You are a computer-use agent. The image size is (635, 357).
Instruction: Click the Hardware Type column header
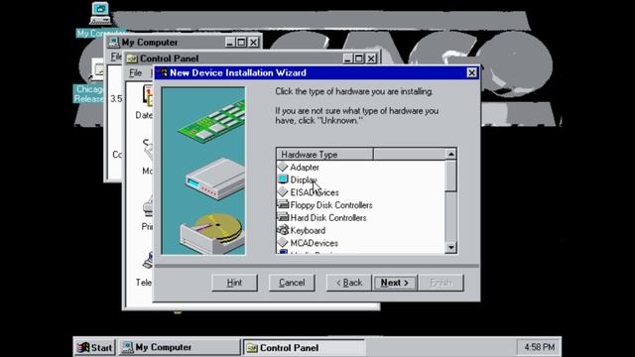click(324, 155)
